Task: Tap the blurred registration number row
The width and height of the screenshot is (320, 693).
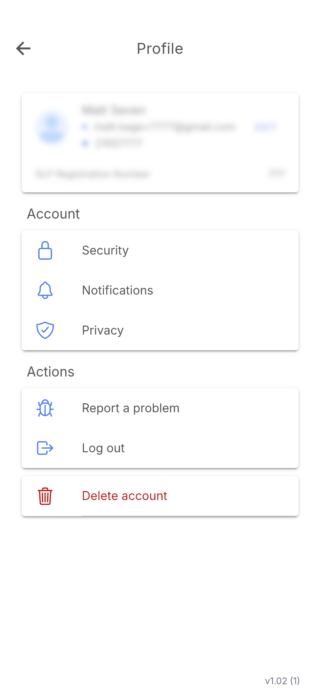Action: click(x=160, y=174)
